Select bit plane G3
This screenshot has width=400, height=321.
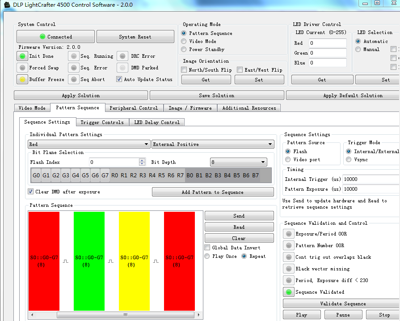66,175
